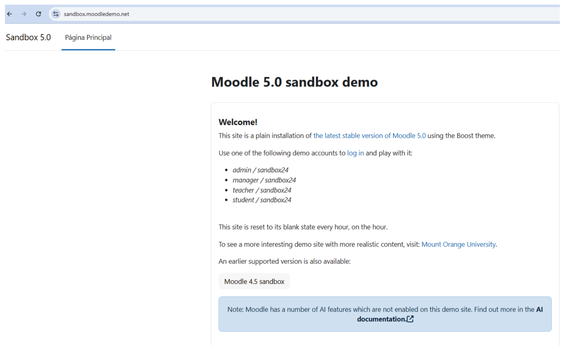Open the AI documentation link
This screenshot has width=565, height=350.
[381, 319]
